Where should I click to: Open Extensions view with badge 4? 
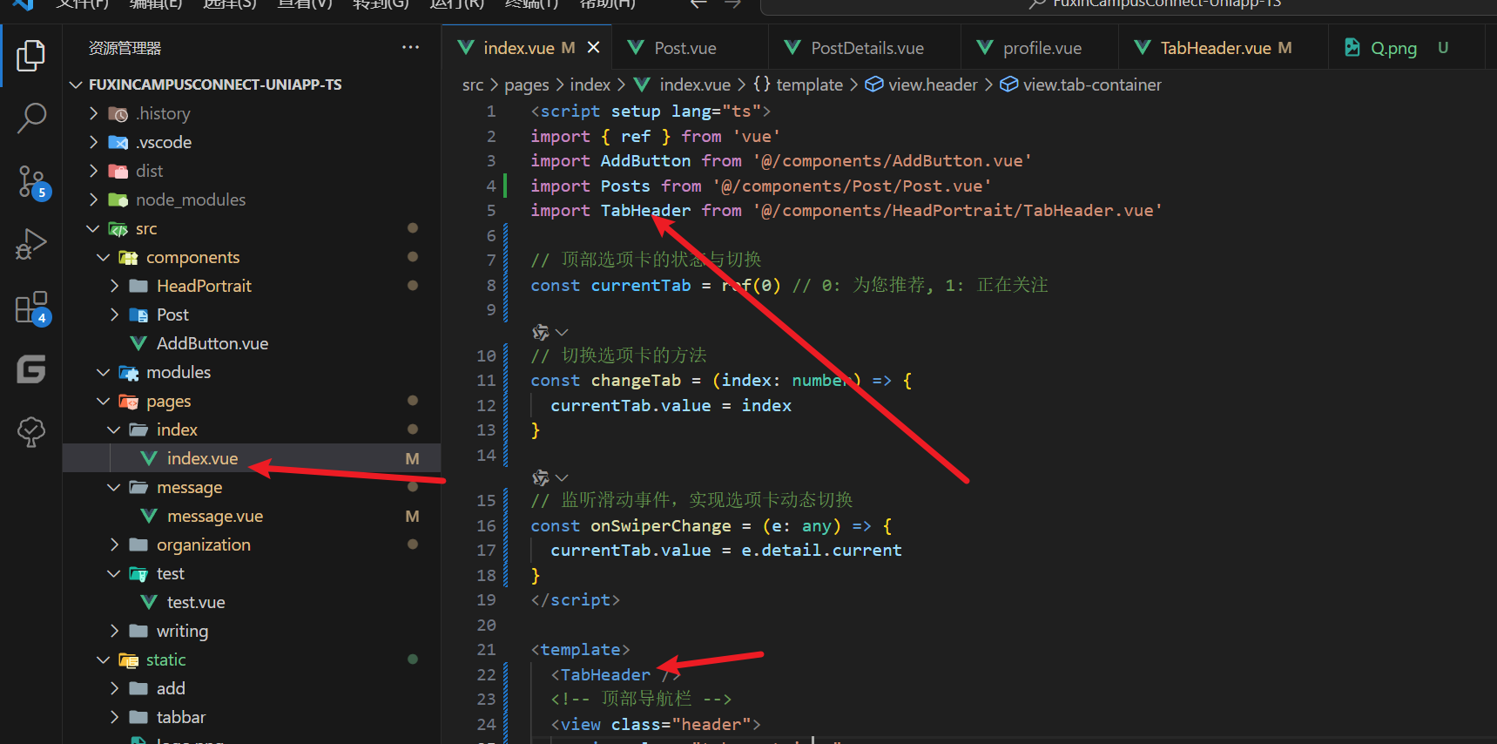33,308
